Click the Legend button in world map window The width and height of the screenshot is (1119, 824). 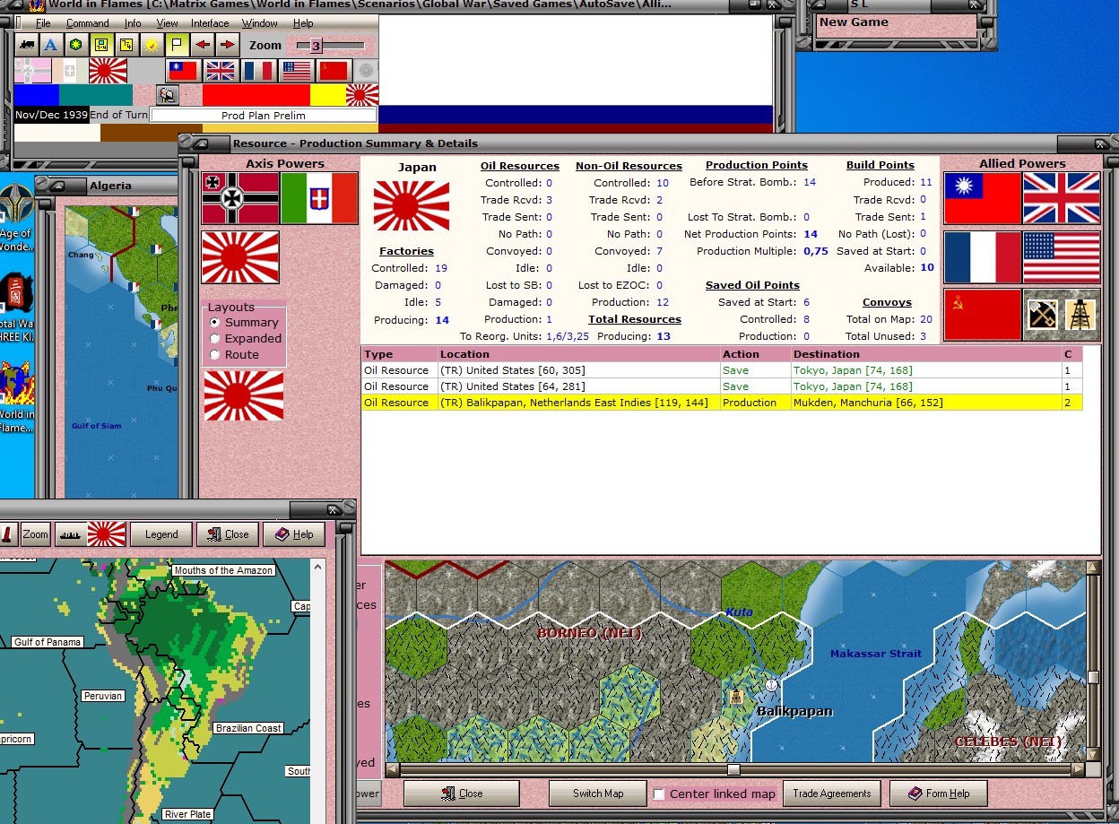pyautogui.click(x=161, y=534)
